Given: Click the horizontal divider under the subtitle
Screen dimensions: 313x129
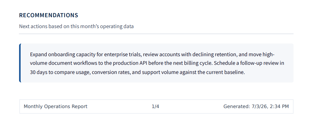Looking at the screenshot, I should 156,34.
